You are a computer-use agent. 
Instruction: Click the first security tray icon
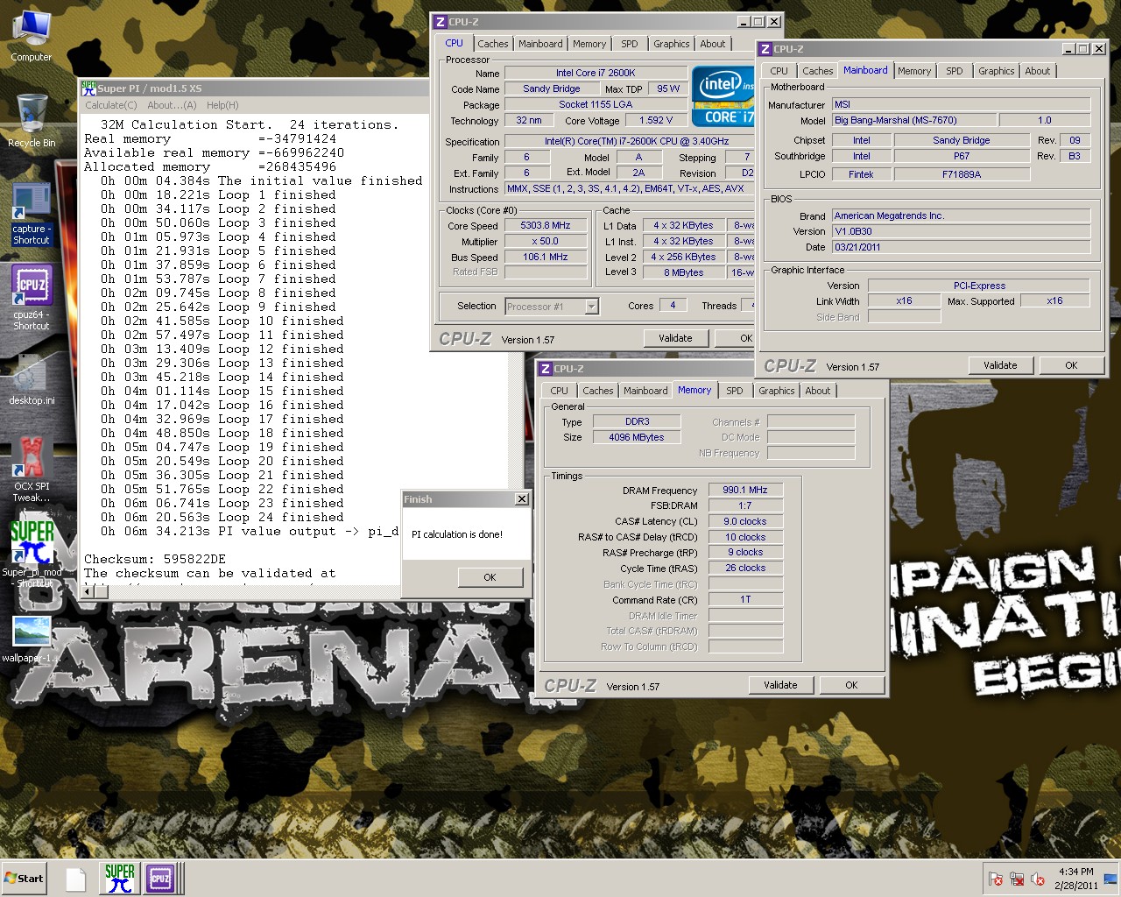click(x=996, y=879)
